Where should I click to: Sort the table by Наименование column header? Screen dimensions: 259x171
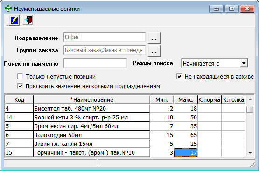(91, 99)
